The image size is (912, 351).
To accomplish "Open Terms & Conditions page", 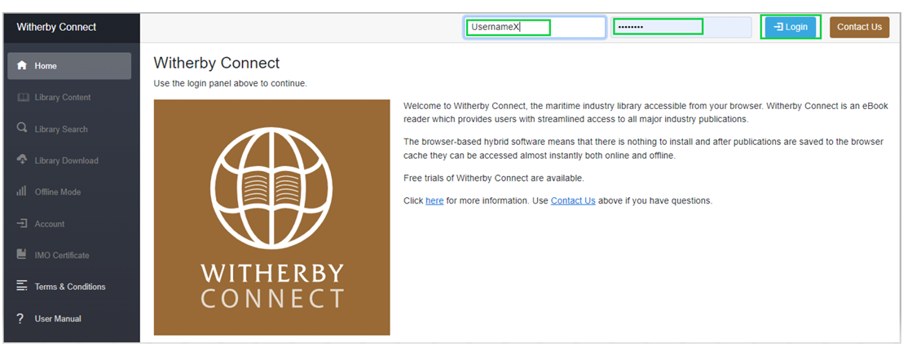I will tap(70, 287).
